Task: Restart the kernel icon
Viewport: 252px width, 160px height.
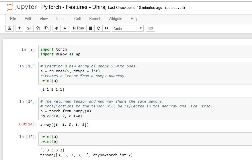Action: [99, 28]
